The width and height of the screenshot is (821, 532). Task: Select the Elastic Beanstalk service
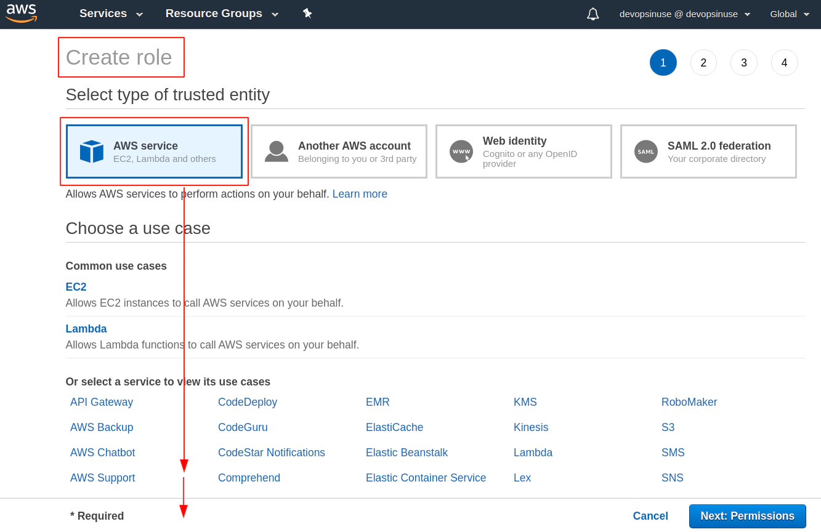(406, 453)
